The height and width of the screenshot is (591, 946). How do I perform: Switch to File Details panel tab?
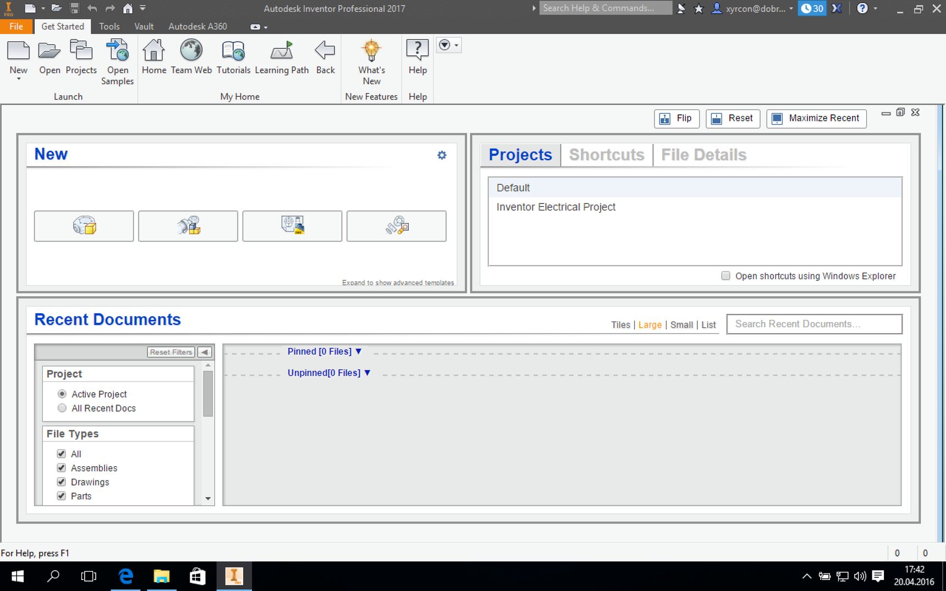tap(703, 155)
